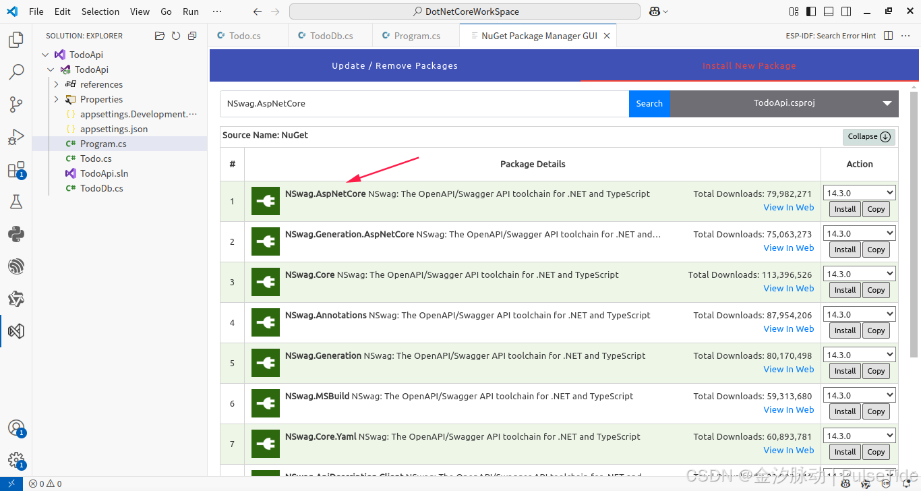Click the Copilot icon in title bar
921x491 pixels.
click(x=654, y=11)
